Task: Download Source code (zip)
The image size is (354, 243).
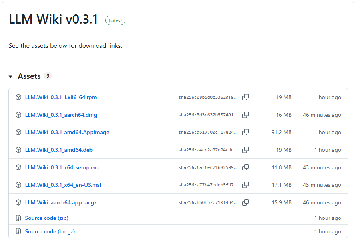Action: (x=46, y=218)
